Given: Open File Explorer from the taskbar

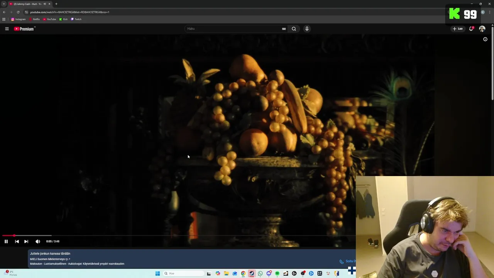Looking at the screenshot, I should click(x=226, y=273).
